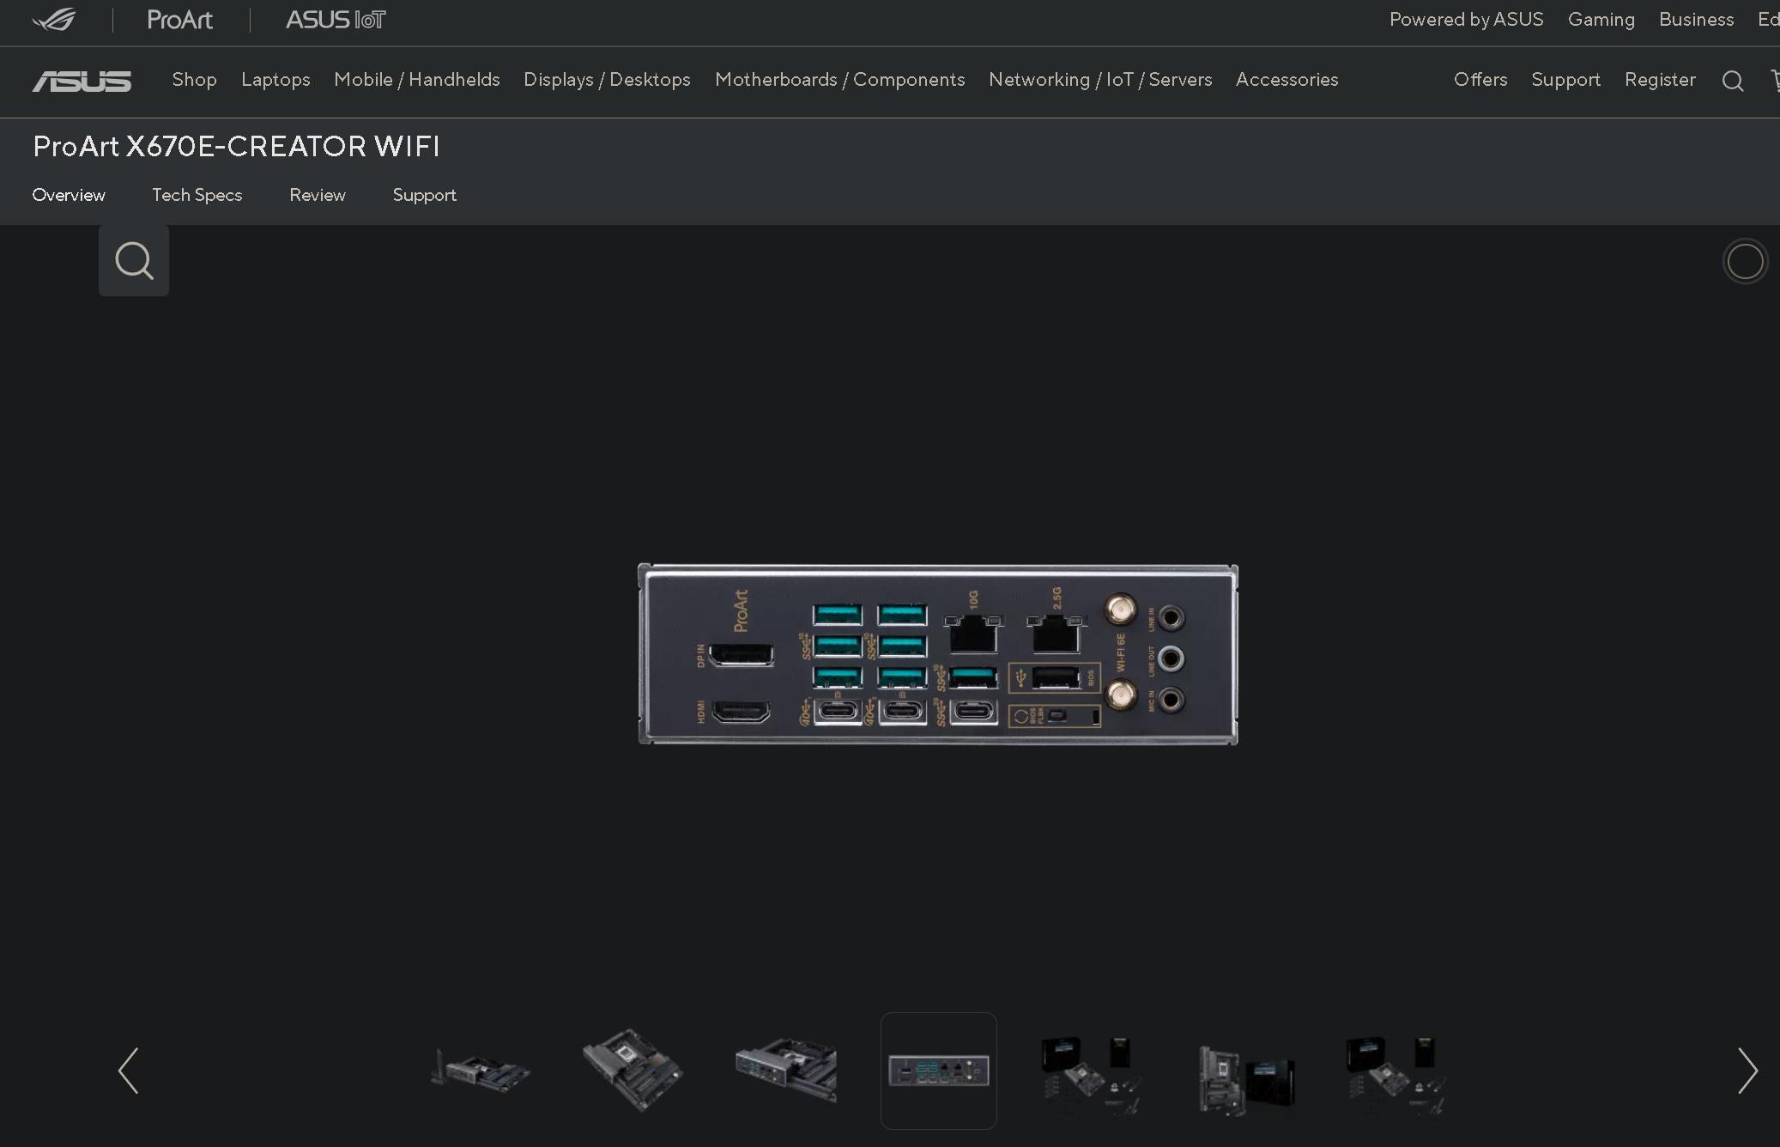Viewport: 1780px width, 1147px height.
Task: Click the circular button at top right
Action: click(1744, 262)
